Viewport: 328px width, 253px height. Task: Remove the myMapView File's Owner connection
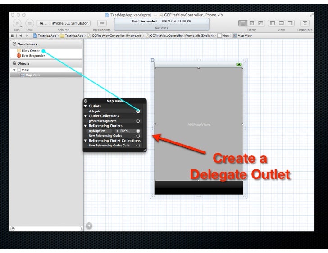tap(118, 131)
